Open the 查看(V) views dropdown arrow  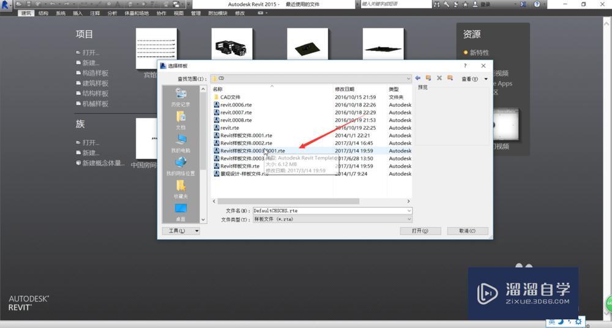(486, 78)
